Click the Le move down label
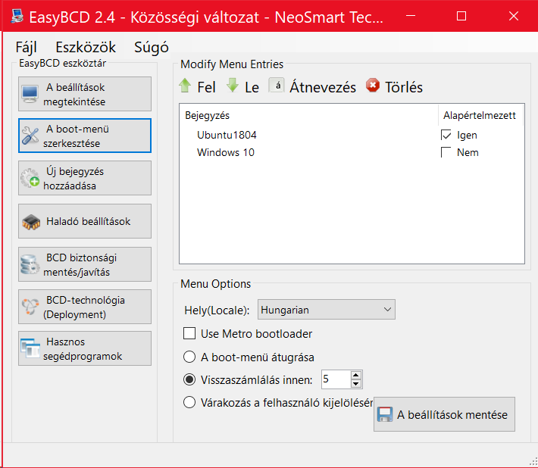The height and width of the screenshot is (468, 538). click(252, 87)
